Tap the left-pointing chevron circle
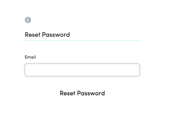170x119 pixels. [28, 20]
